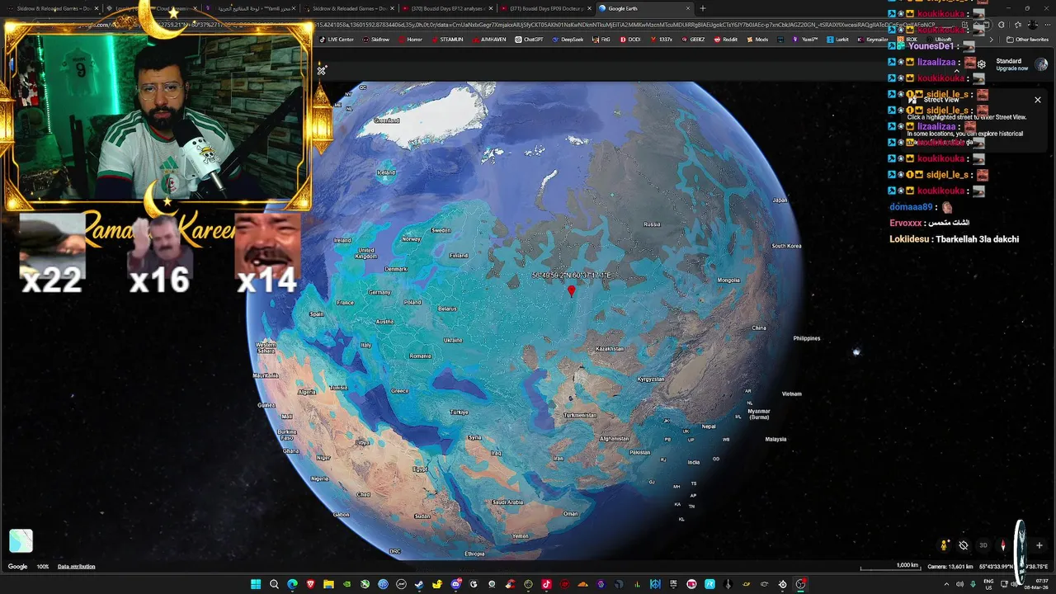Image resolution: width=1056 pixels, height=594 pixels.
Task: Open the DODI bookmark
Action: point(629,40)
